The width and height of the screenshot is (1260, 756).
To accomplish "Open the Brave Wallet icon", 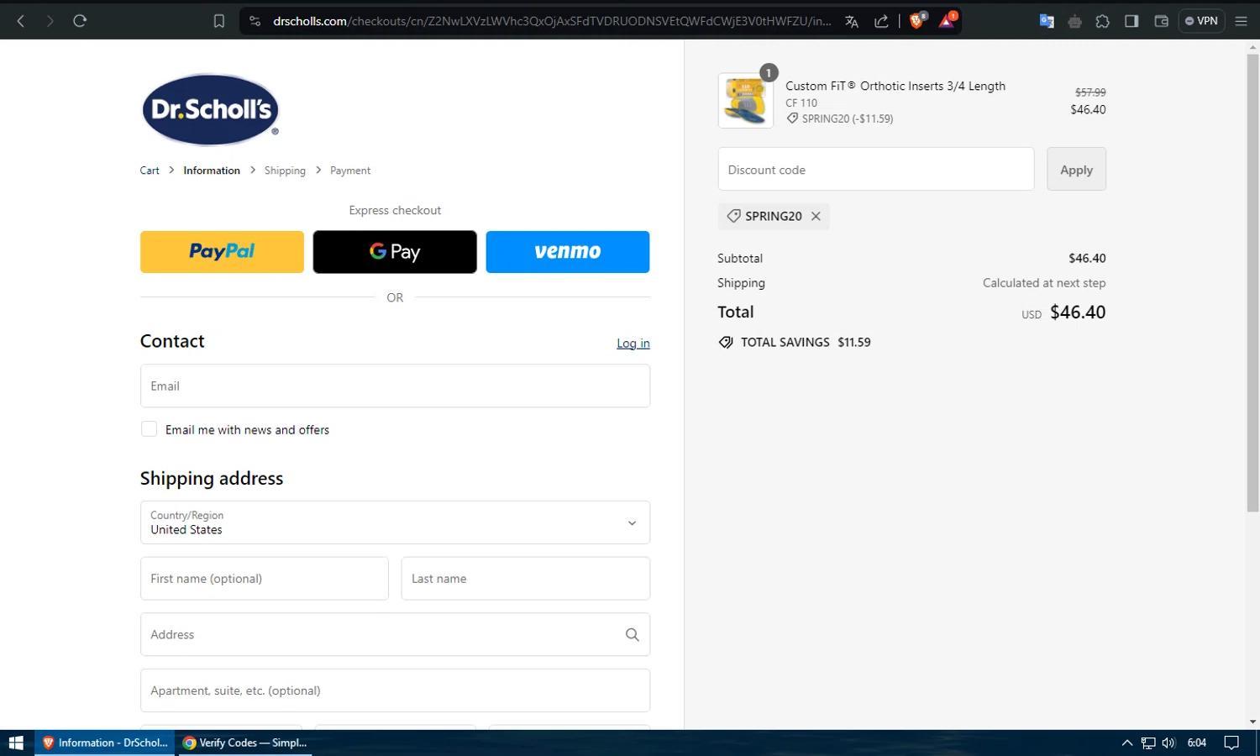I will tap(1161, 21).
